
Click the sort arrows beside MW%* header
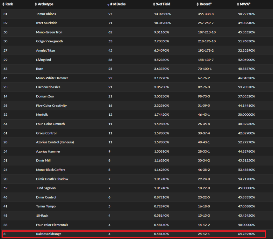coord(238,4)
